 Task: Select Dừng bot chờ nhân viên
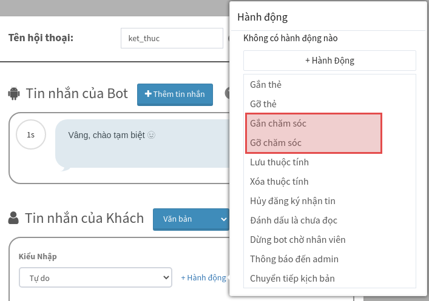[329, 240]
